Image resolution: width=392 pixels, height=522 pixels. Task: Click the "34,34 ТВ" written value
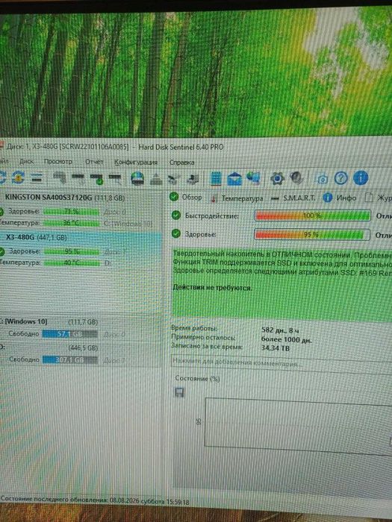point(276,348)
